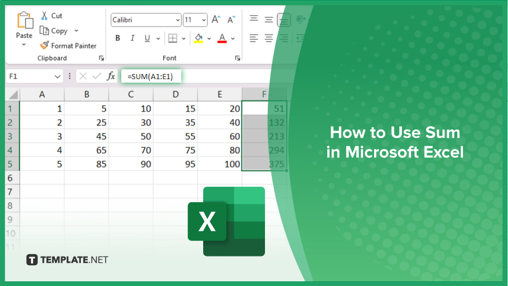Open the Name Box dropdown arrow
508x286 pixels.
[57, 77]
